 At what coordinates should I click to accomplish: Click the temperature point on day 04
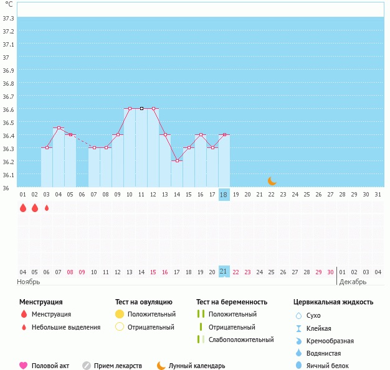59,128
